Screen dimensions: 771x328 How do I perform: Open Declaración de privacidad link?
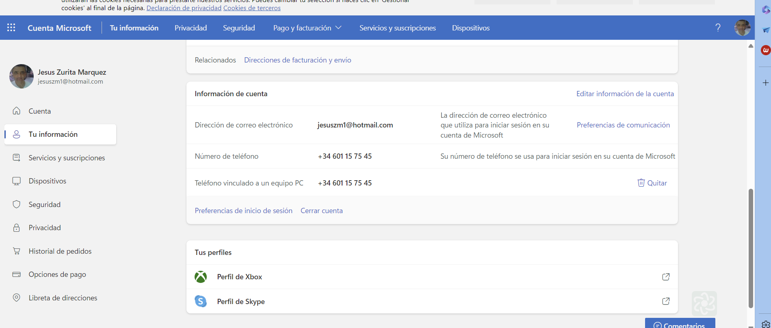pyautogui.click(x=184, y=8)
